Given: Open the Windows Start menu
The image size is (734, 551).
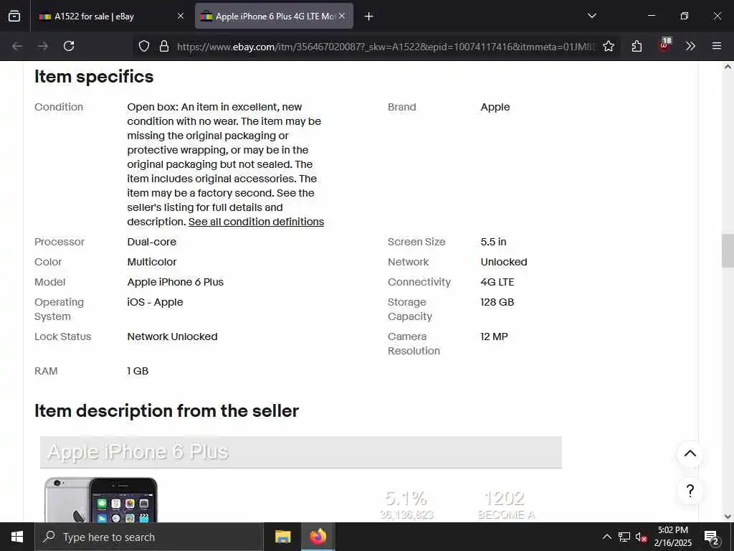Looking at the screenshot, I should click(x=17, y=537).
